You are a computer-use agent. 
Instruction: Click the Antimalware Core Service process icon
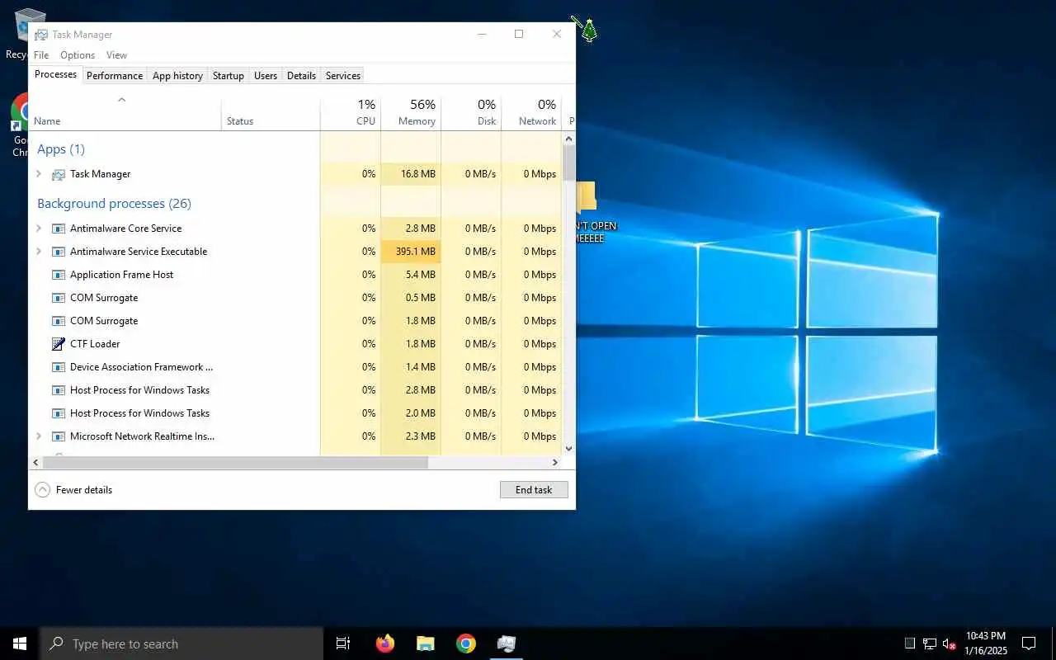pyautogui.click(x=59, y=229)
